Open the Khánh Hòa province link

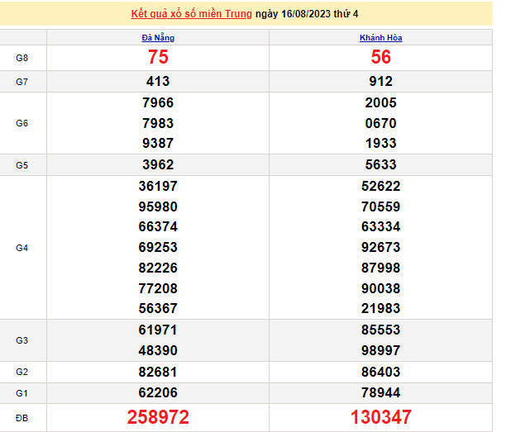click(381, 38)
